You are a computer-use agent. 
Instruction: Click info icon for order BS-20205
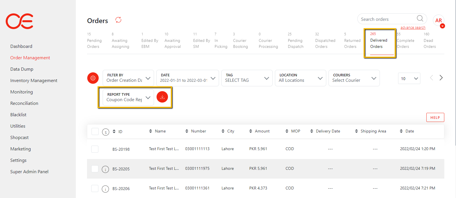pos(106,170)
